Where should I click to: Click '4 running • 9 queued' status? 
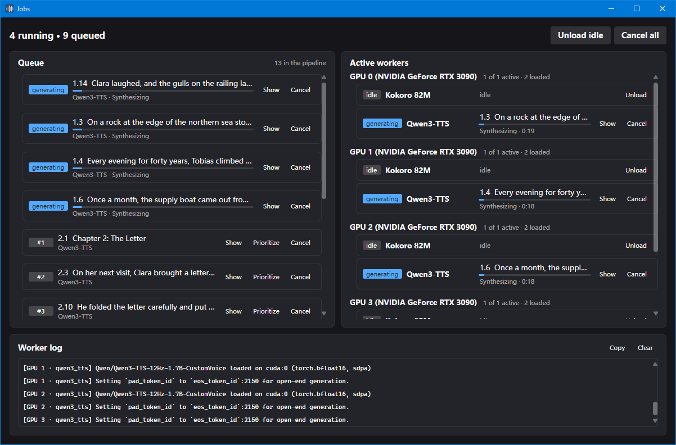click(57, 35)
